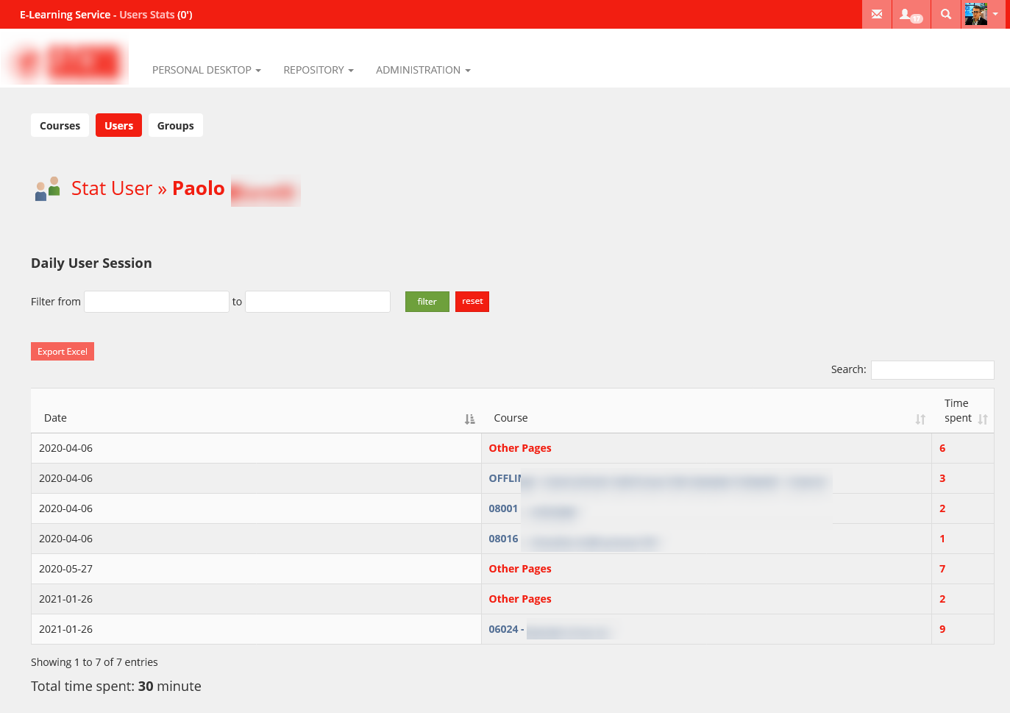The height and width of the screenshot is (713, 1010).
Task: Focus the Filter from date field
Action: [x=157, y=302]
